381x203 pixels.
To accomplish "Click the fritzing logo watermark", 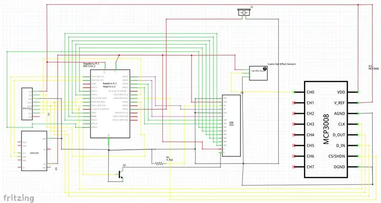I will click(19, 198).
